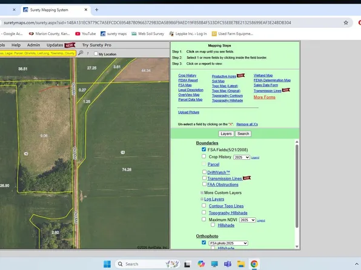The image size is (361, 270).
Task: Enable the FAA Obstructions layer checkbox
Action: [204, 183]
